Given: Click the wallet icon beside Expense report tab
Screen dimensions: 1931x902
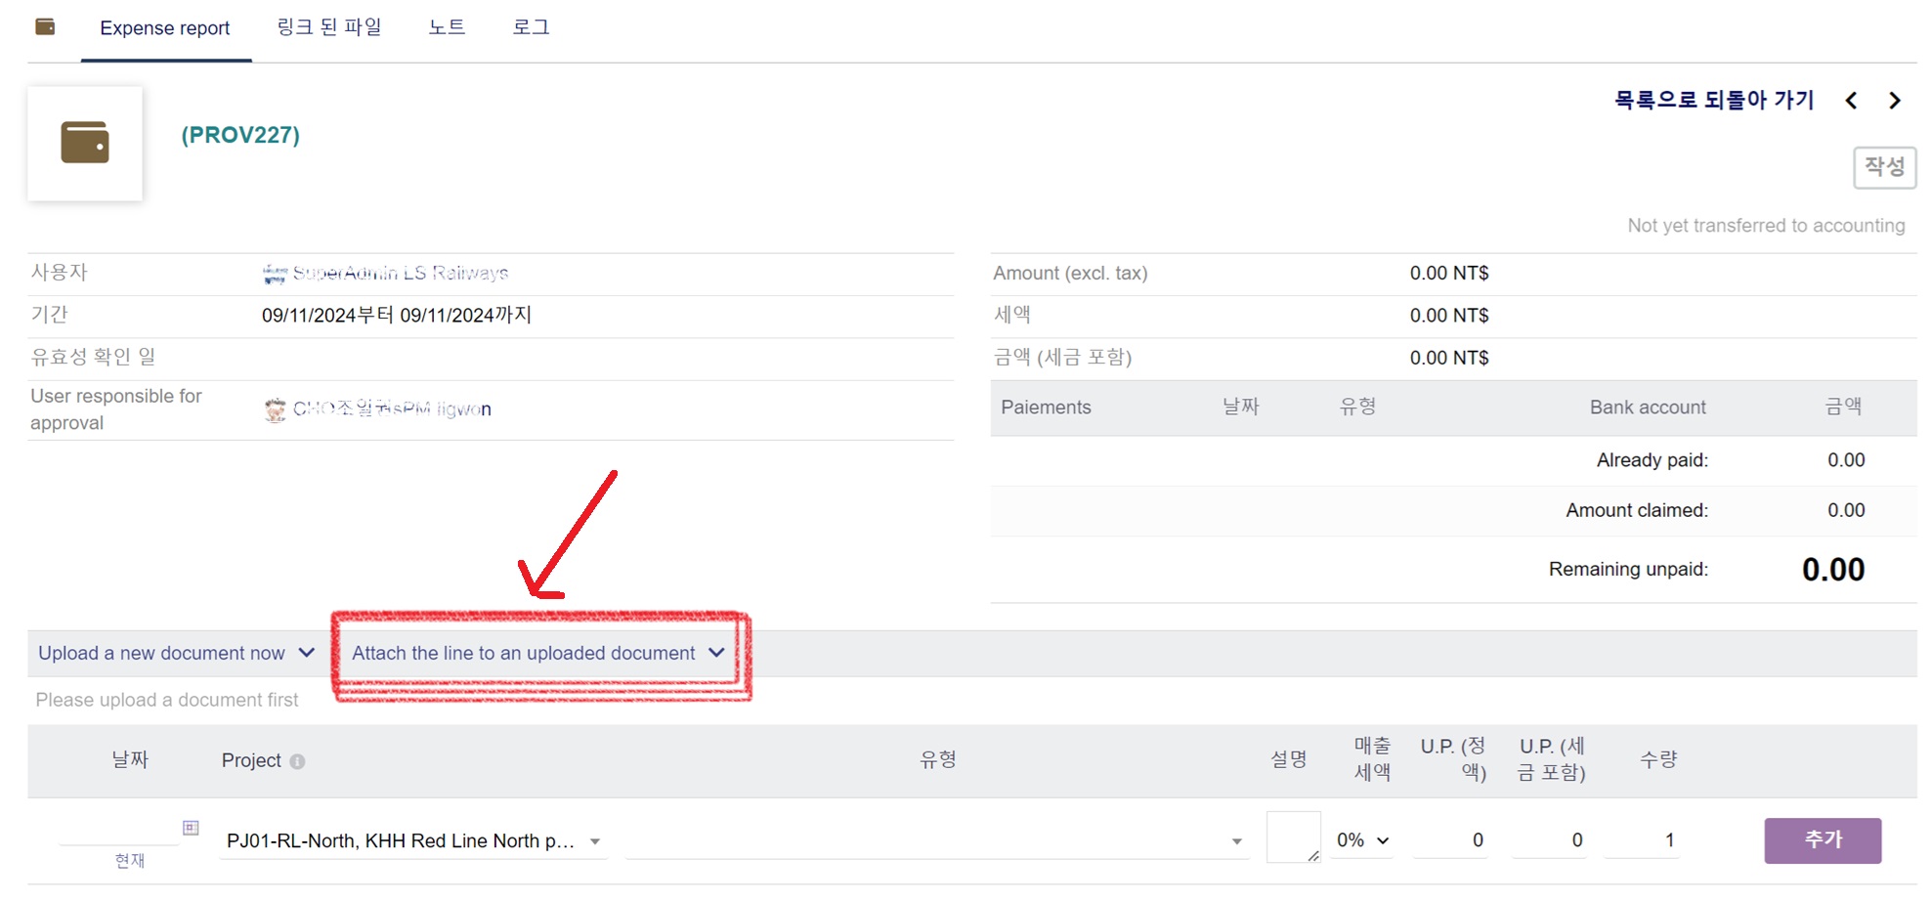Looking at the screenshot, I should click(45, 26).
